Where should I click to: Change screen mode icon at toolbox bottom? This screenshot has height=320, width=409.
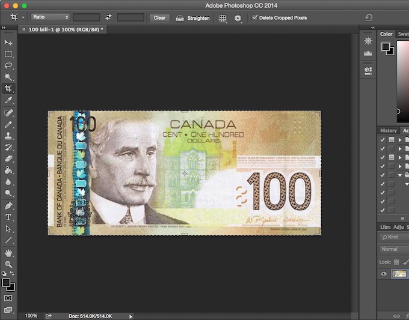click(8, 310)
